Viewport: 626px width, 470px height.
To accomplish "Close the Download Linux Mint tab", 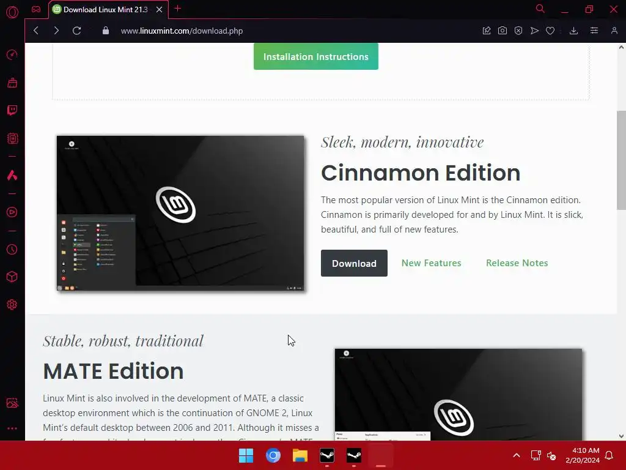I will (x=160, y=10).
